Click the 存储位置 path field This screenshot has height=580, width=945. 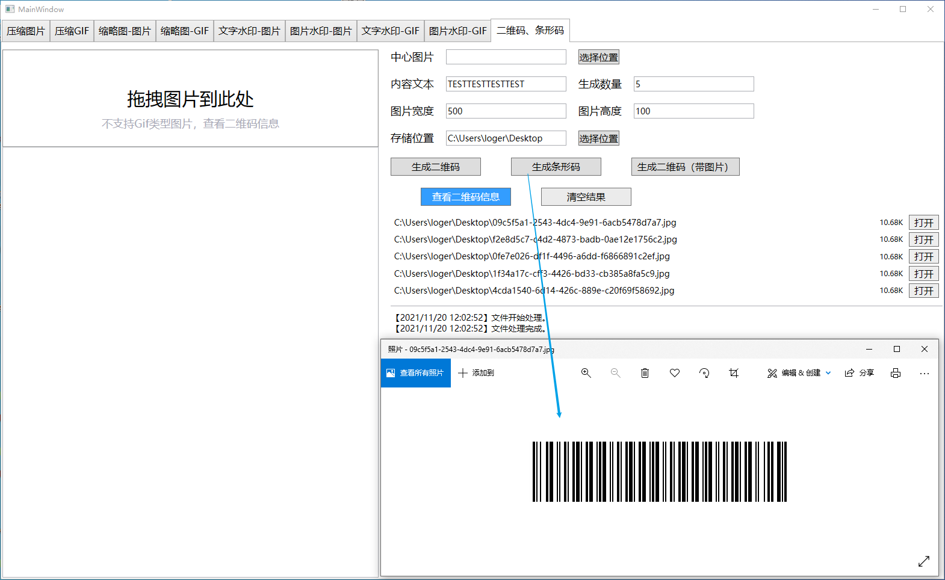click(506, 138)
